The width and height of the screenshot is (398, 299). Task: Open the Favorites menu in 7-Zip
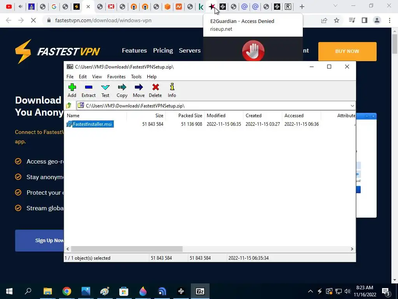tap(116, 77)
